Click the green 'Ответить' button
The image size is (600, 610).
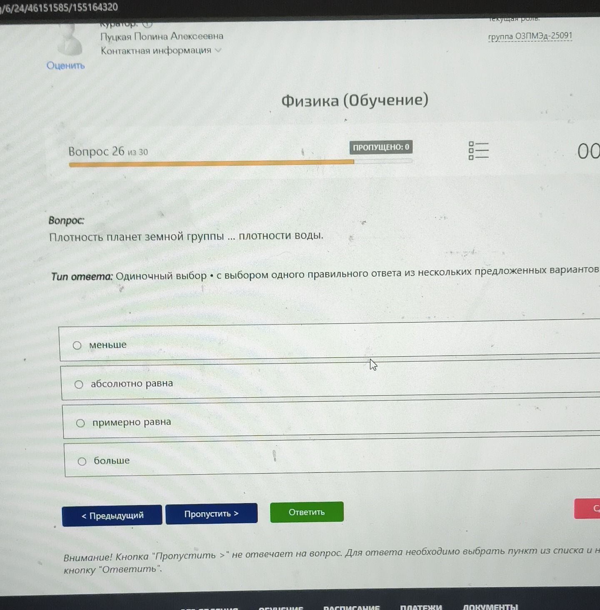pyautogui.click(x=307, y=512)
